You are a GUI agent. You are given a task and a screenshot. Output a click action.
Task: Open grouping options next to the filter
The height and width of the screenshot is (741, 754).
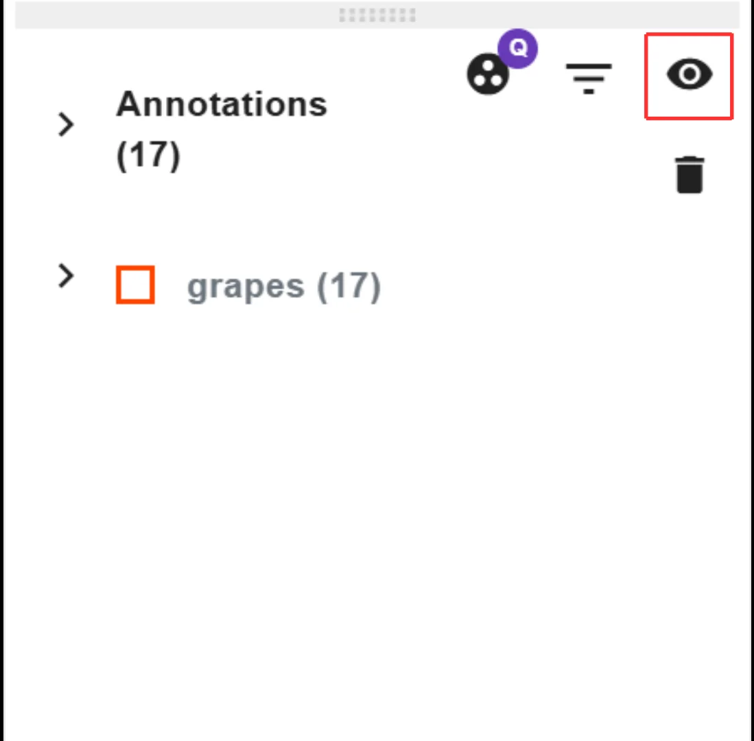click(x=488, y=73)
